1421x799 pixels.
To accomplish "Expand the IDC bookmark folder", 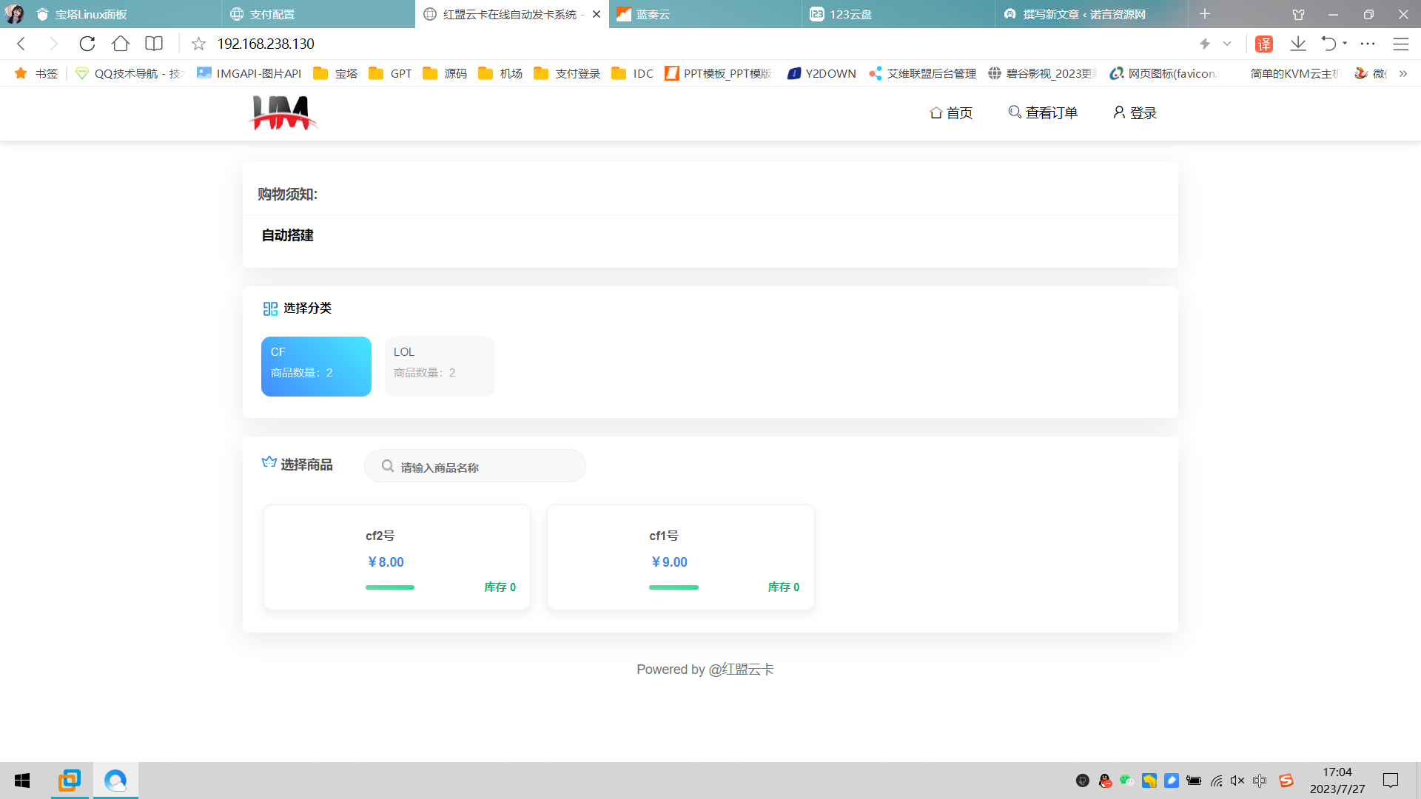I will tap(633, 73).
